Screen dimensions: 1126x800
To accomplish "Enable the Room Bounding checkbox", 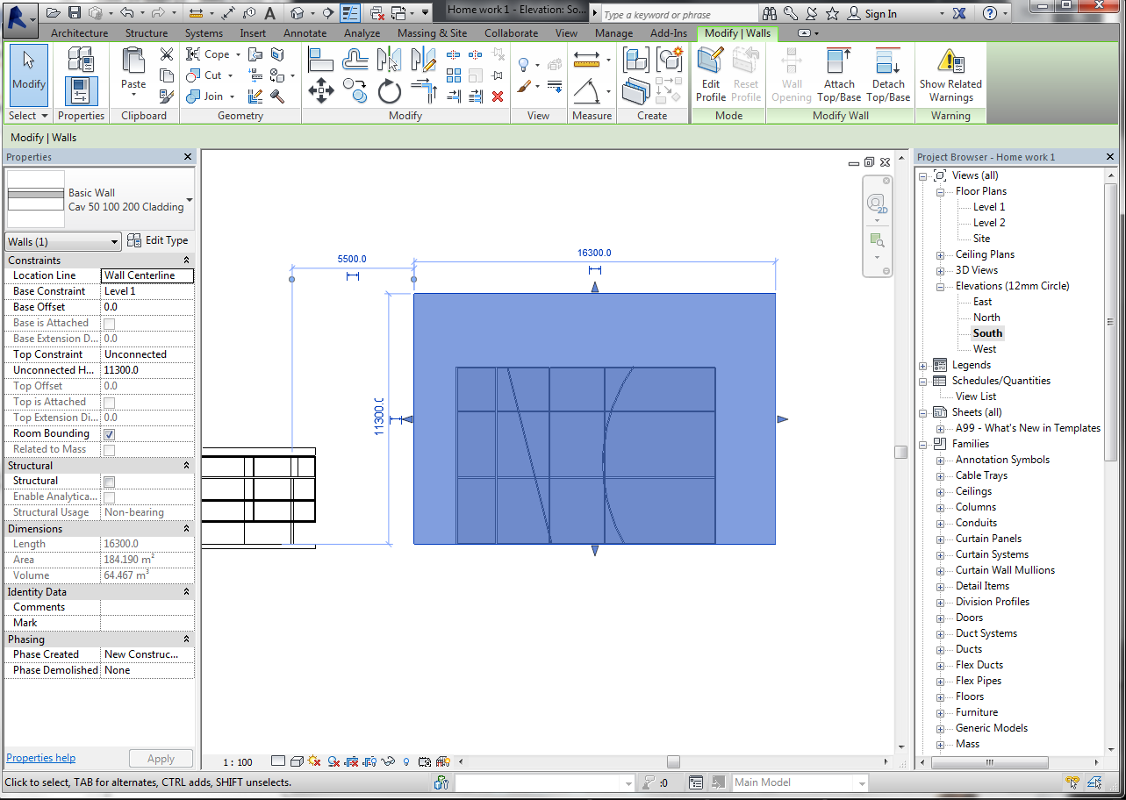I will click(108, 433).
